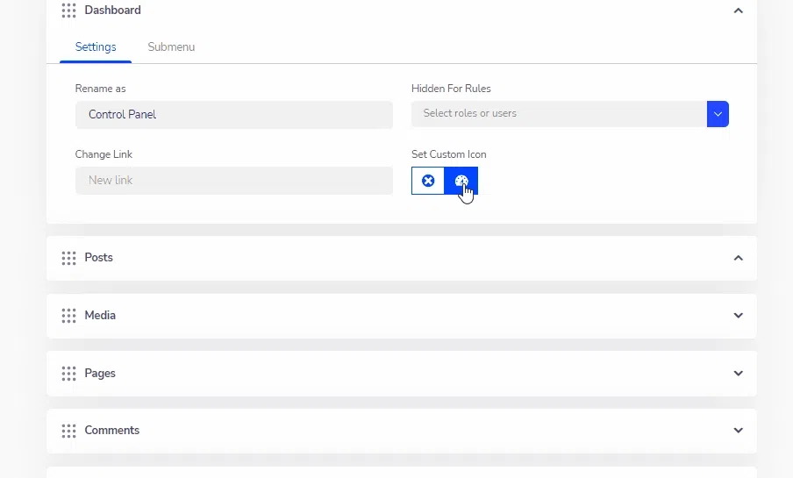
Task: Collapse the Posts section chevron
Action: click(739, 258)
